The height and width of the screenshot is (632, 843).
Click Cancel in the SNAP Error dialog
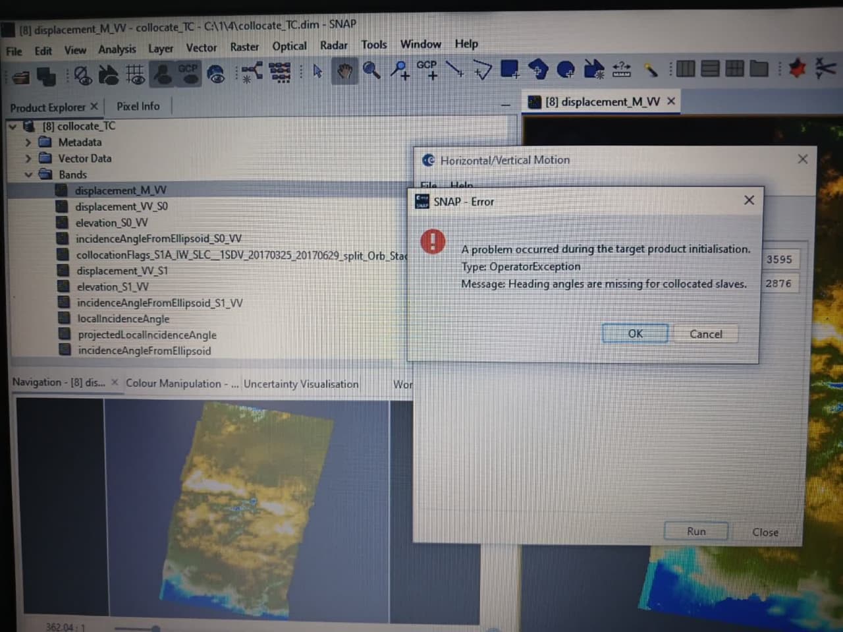click(706, 334)
